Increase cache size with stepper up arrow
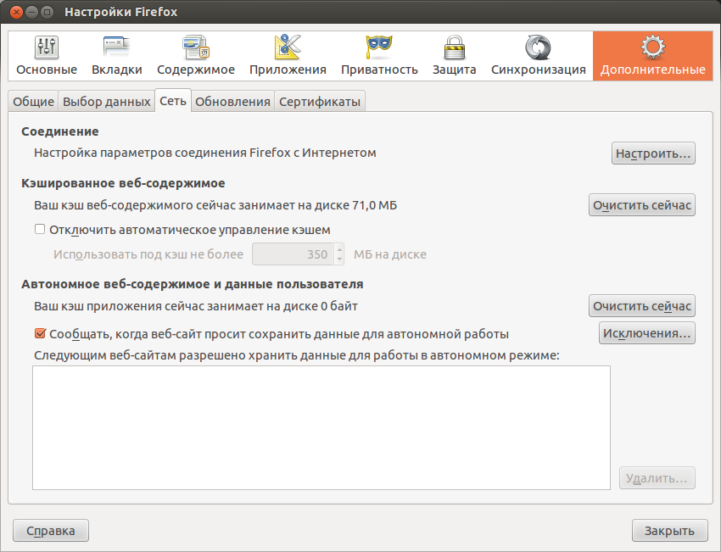 (339, 249)
